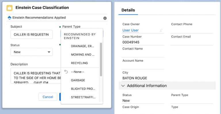Click the Einstein Recommendations Applied text
Screen dimensions: 221x114
[x=39, y=18]
